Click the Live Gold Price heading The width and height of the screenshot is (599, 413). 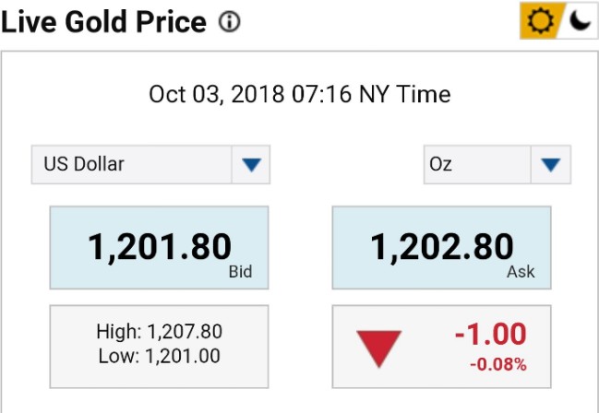[103, 22]
